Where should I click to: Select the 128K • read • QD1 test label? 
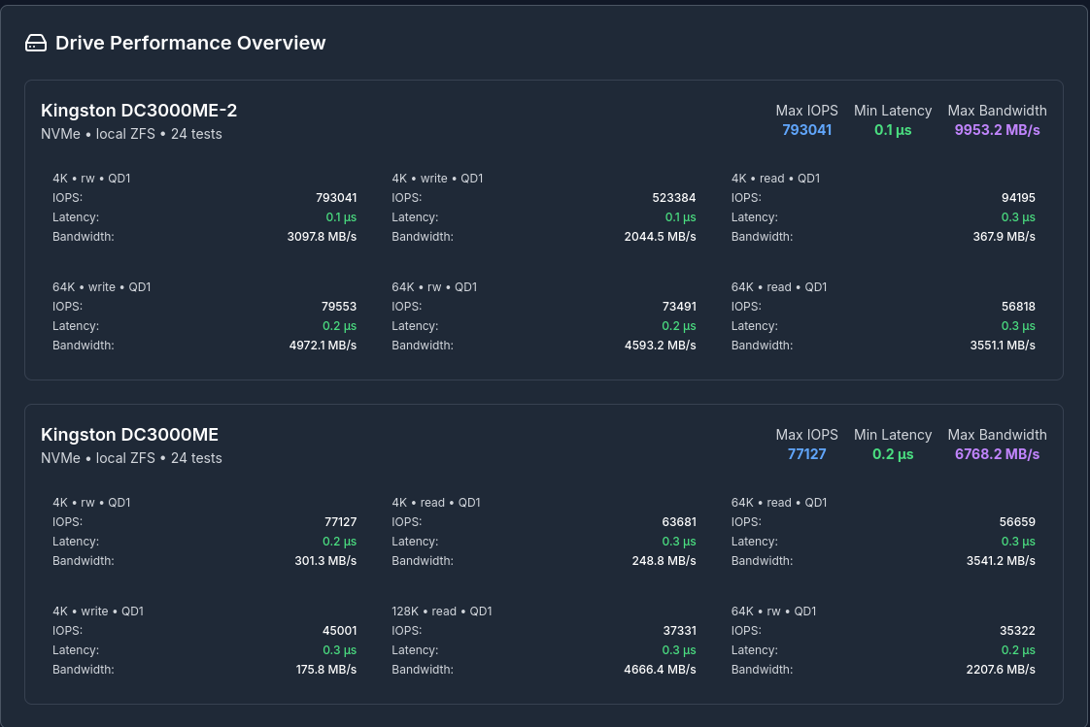coord(442,611)
